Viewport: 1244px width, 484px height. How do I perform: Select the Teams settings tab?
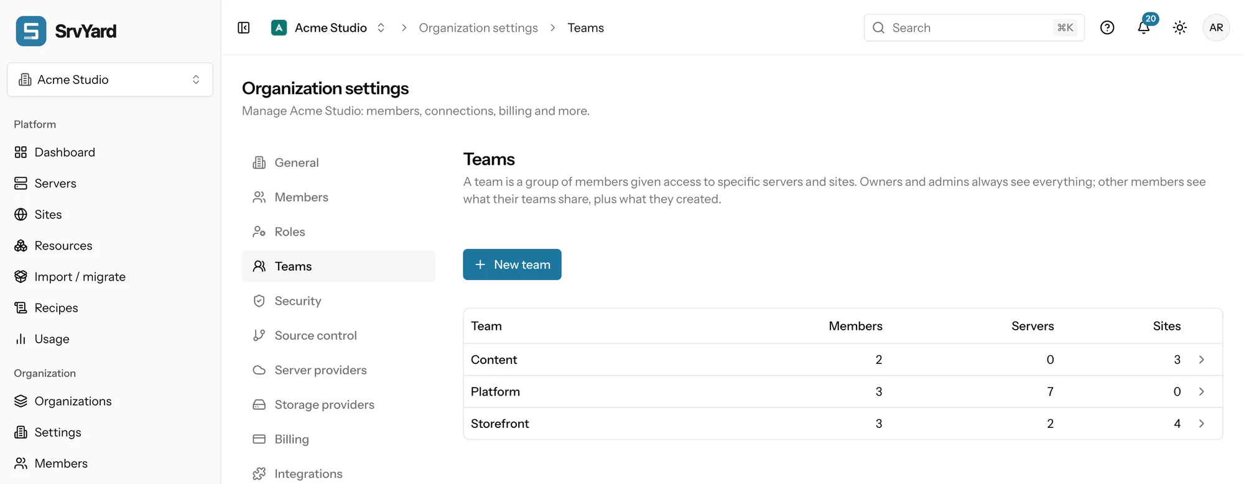pyautogui.click(x=338, y=266)
